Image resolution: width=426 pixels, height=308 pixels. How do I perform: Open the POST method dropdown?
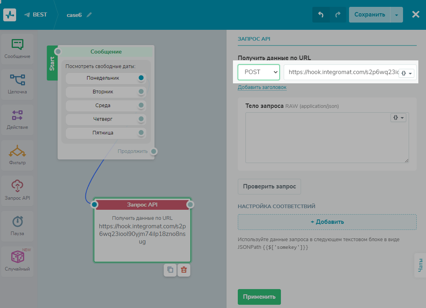[x=259, y=72]
